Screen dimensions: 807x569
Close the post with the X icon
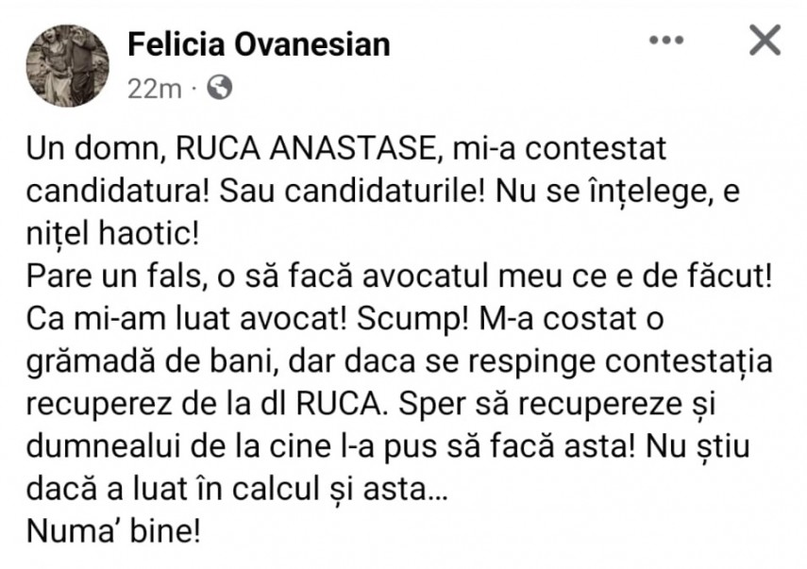[x=764, y=41]
